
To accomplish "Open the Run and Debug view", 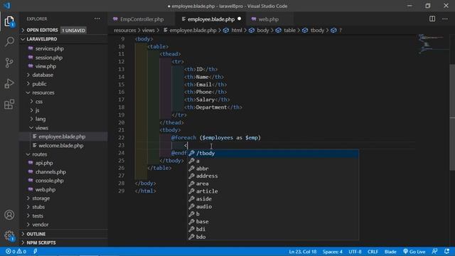I will (9, 84).
